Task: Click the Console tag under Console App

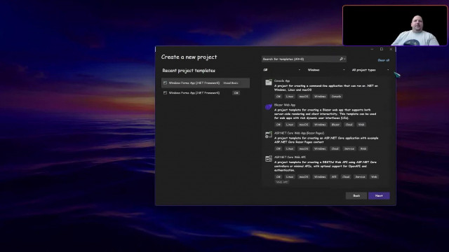Action: click(336, 97)
